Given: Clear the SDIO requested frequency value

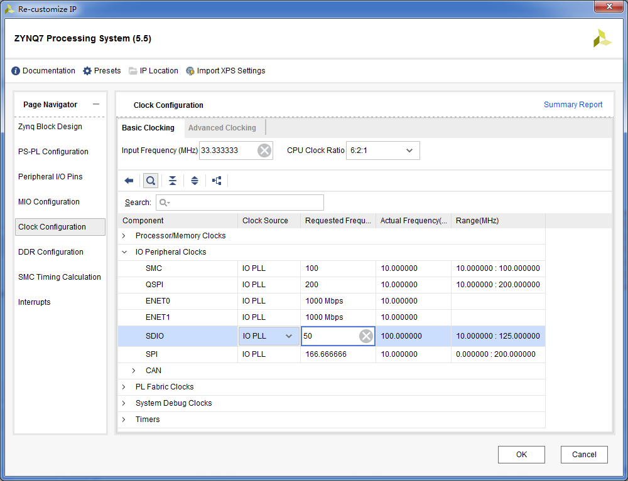Looking at the screenshot, I should point(366,336).
